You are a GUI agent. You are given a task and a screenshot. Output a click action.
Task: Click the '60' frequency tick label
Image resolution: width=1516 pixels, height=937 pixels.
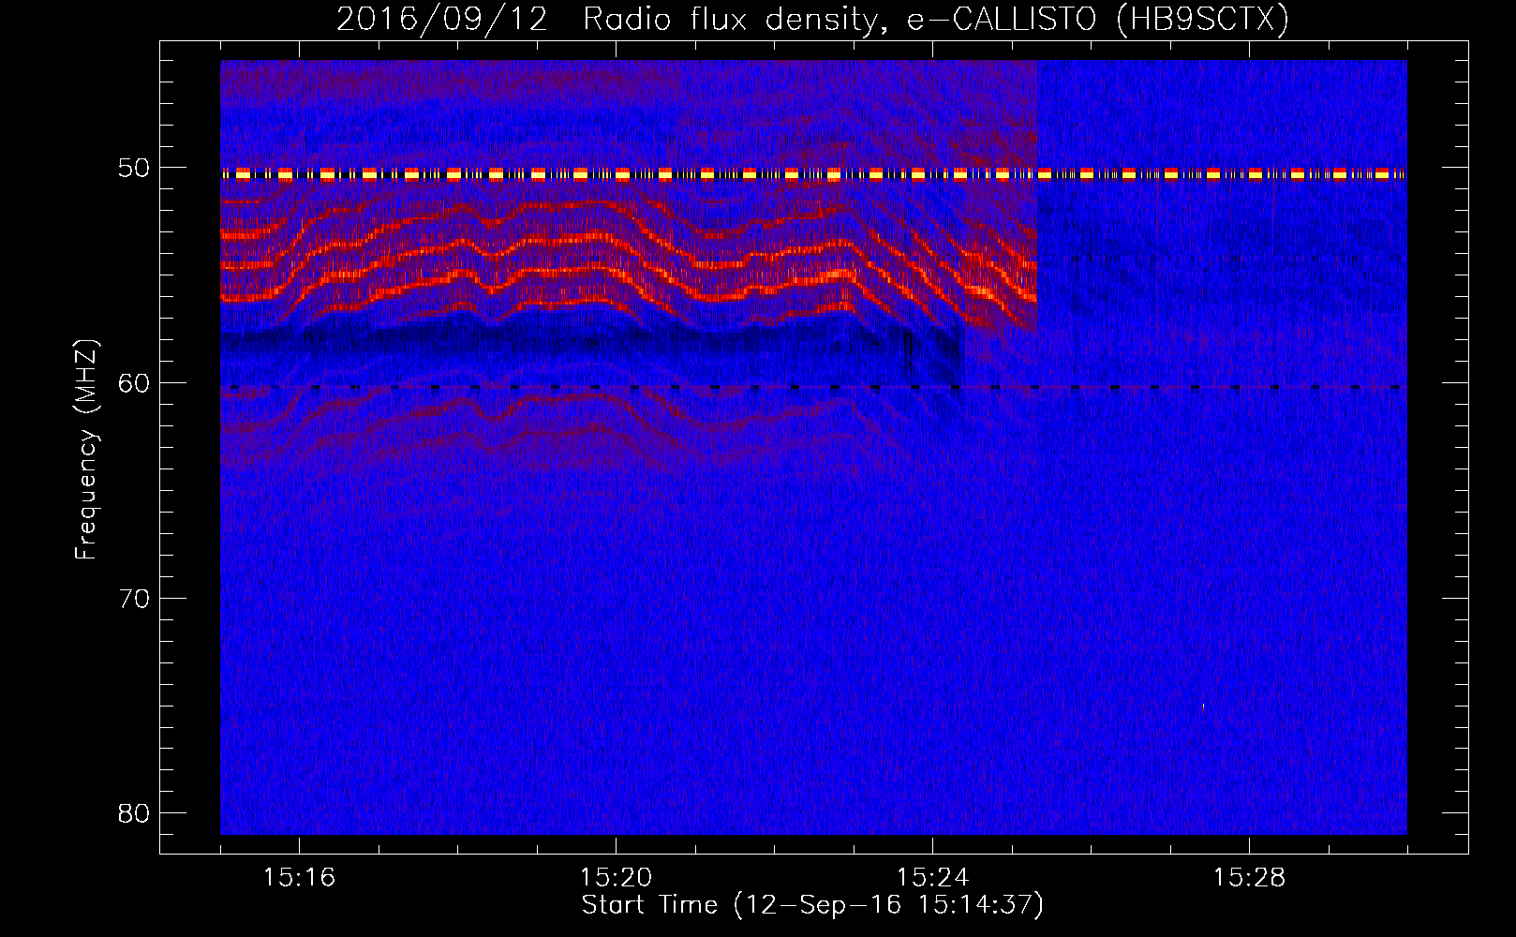pyautogui.click(x=134, y=383)
